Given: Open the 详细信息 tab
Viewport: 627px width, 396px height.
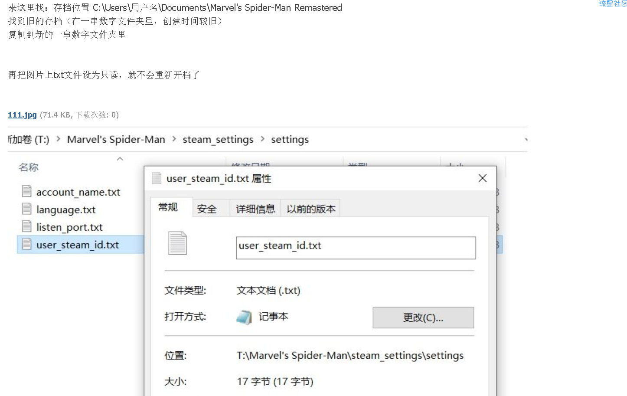Looking at the screenshot, I should (x=255, y=209).
